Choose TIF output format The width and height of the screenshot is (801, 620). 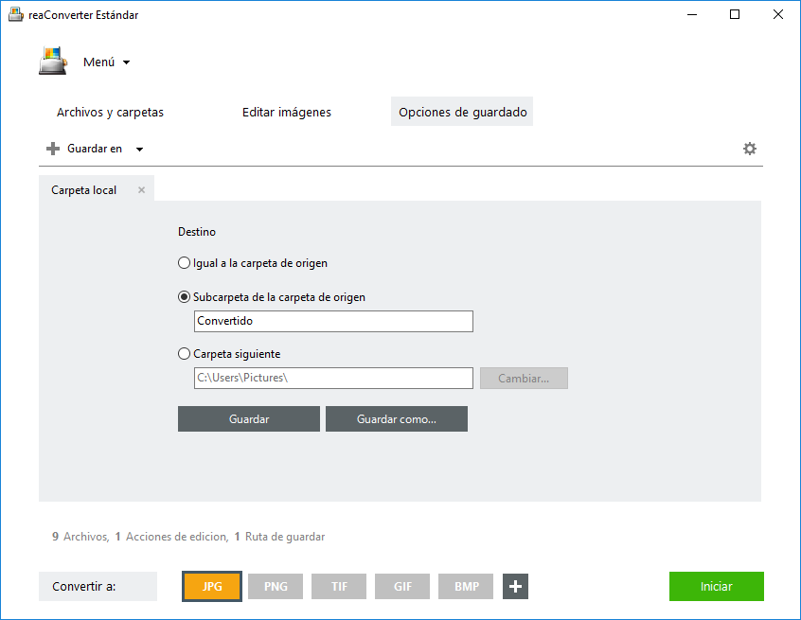(339, 586)
